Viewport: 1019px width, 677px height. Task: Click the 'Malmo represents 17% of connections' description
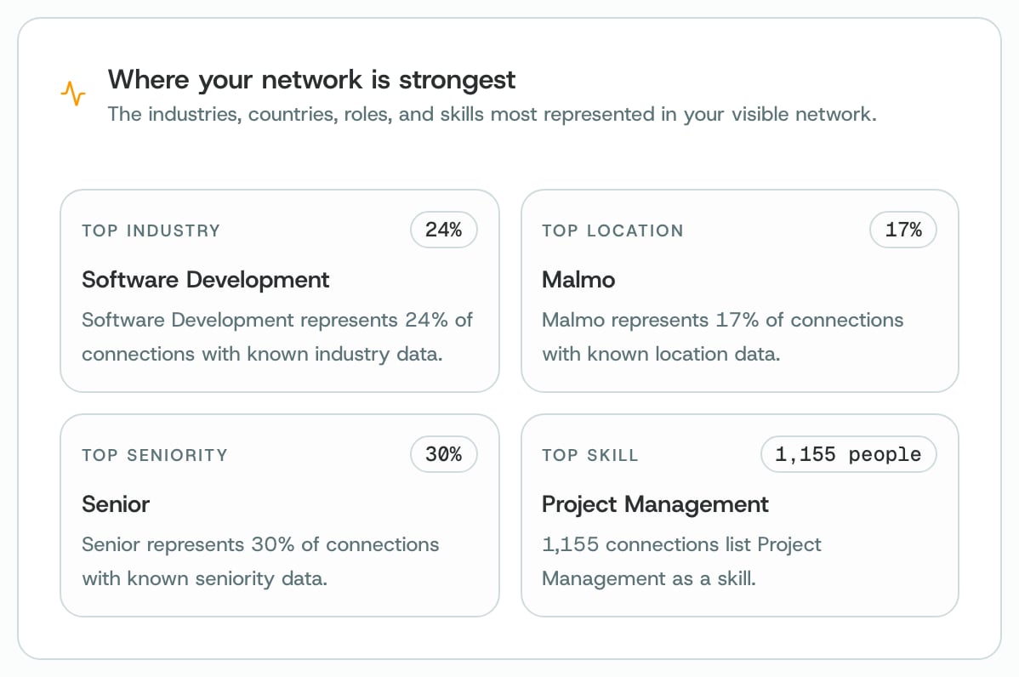tap(723, 337)
